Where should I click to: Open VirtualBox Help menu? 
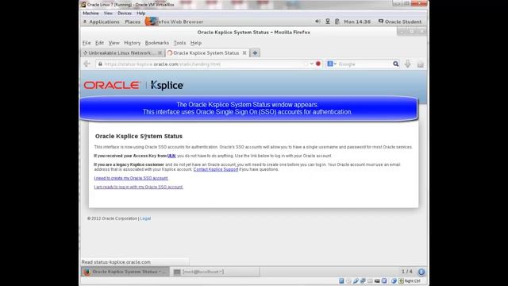(140, 14)
